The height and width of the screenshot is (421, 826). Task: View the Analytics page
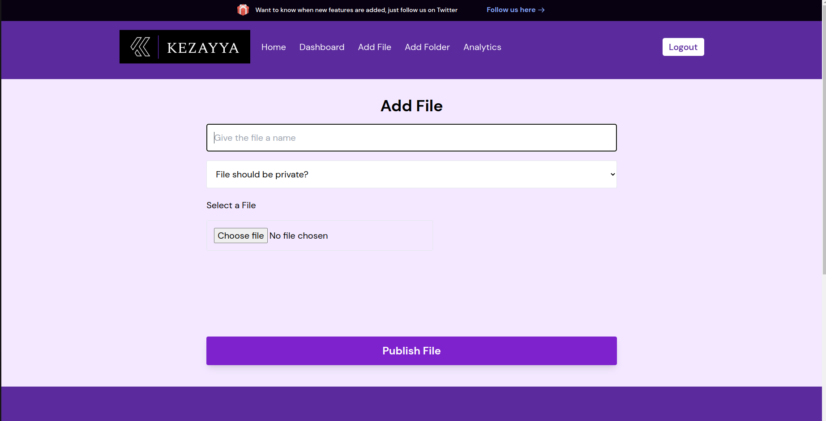(x=482, y=47)
